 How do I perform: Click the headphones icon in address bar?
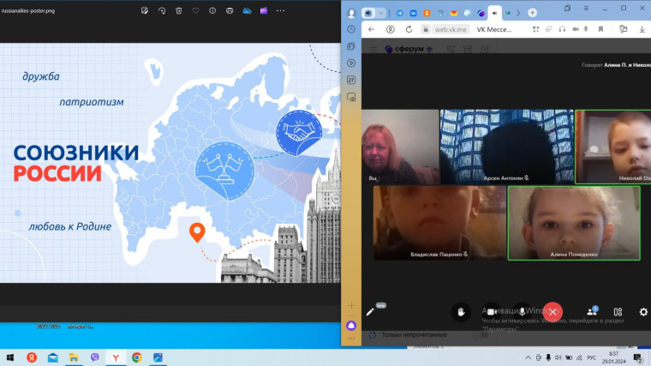pyautogui.click(x=562, y=29)
